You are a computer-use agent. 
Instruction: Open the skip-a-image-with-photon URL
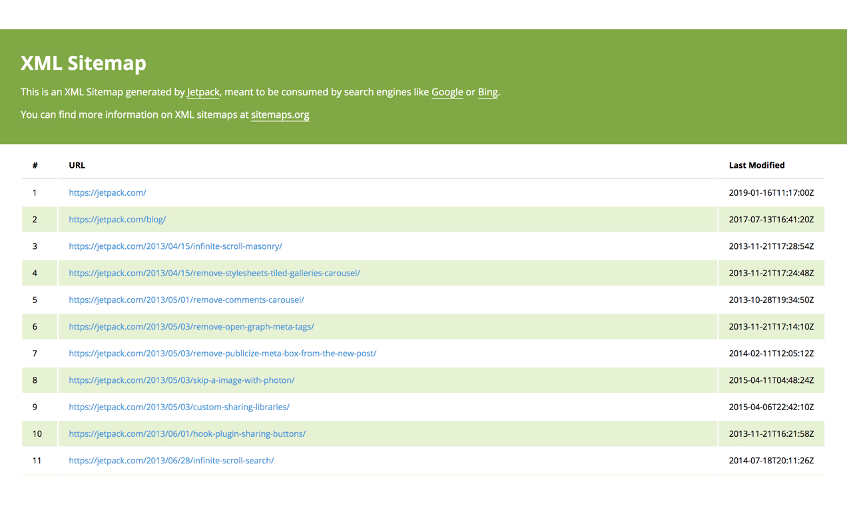pyautogui.click(x=182, y=380)
